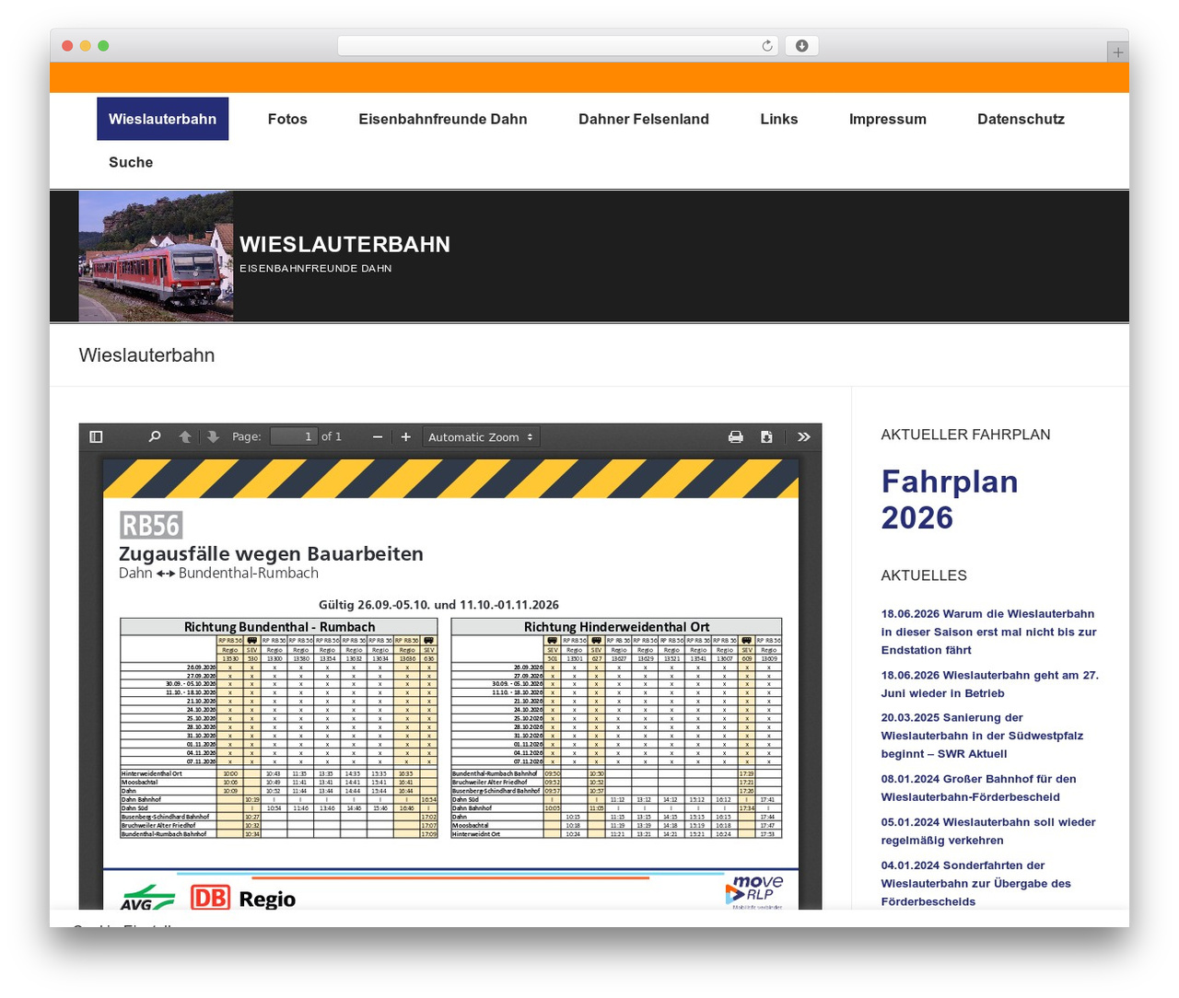Click the RB56 line badge
This screenshot has height=998, width=1179.
pos(151,525)
